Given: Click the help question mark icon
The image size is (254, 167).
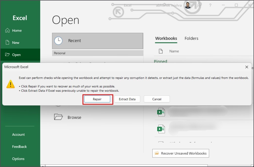Looking at the screenshot, I should click(210, 5).
